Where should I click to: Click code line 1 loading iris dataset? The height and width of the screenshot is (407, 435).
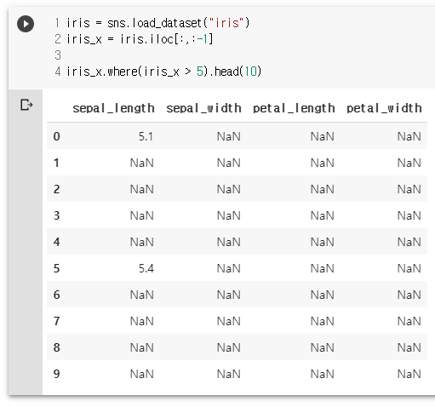pos(157,23)
